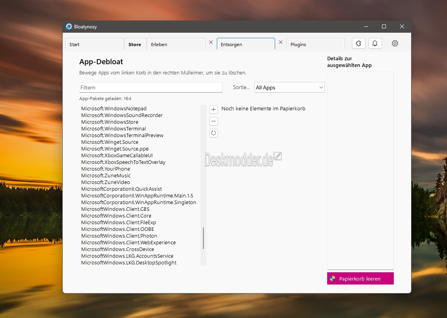Viewport: 447px width, 318px height.
Task: Close the Erleben tab with its X
Action: click(x=211, y=42)
